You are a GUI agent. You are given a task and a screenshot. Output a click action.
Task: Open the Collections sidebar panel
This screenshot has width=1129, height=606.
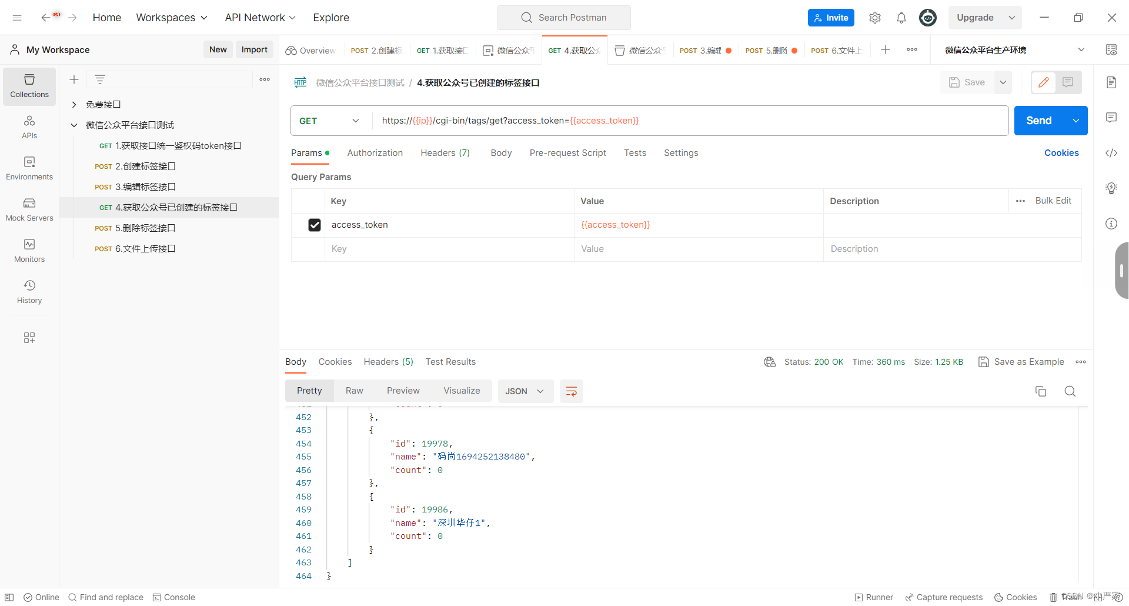tap(29, 86)
